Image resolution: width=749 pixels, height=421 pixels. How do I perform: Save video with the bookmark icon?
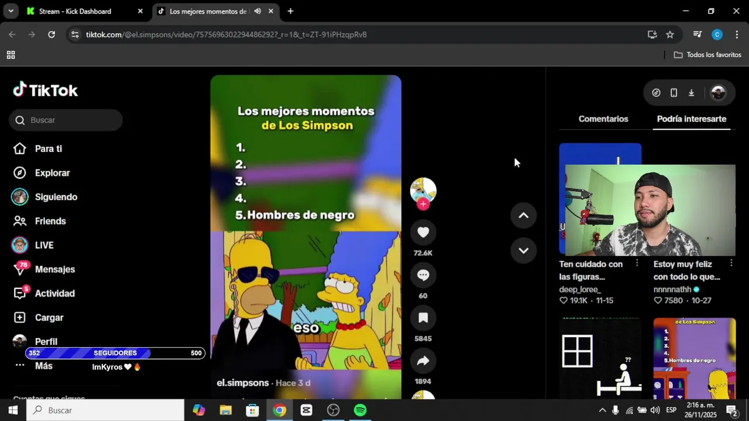coord(423,318)
